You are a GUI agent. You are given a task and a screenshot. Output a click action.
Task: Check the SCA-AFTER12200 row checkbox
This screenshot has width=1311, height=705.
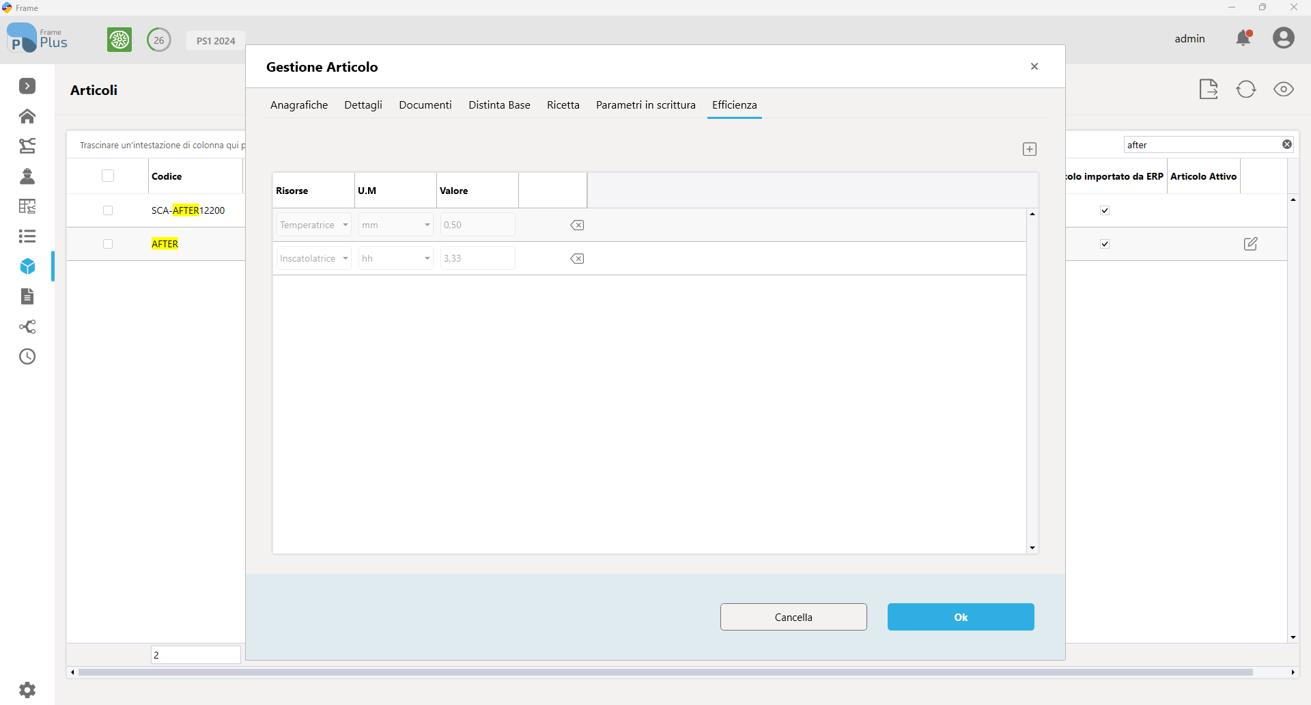point(108,210)
